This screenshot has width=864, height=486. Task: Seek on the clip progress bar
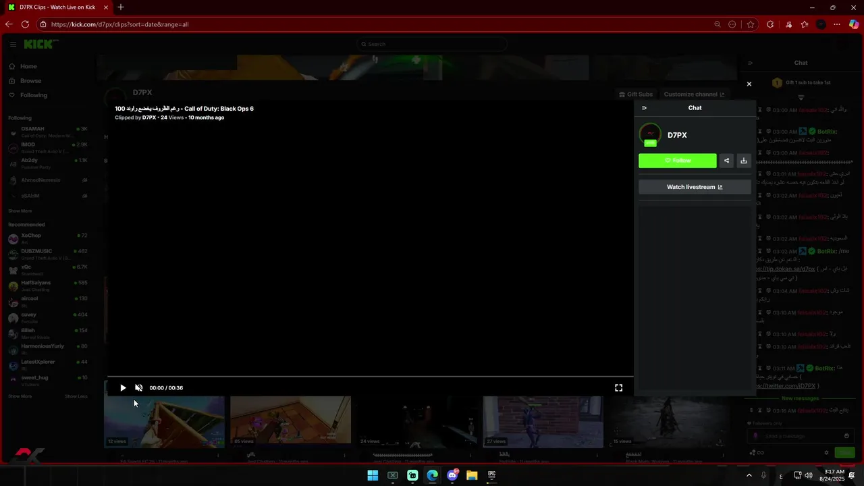(x=370, y=377)
